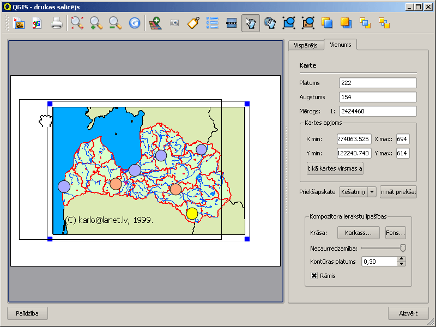Click the Group items icon
The width and height of the screenshot is (436, 327).
(289, 23)
